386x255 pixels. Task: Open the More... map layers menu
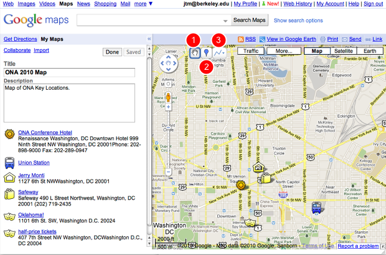click(x=284, y=51)
